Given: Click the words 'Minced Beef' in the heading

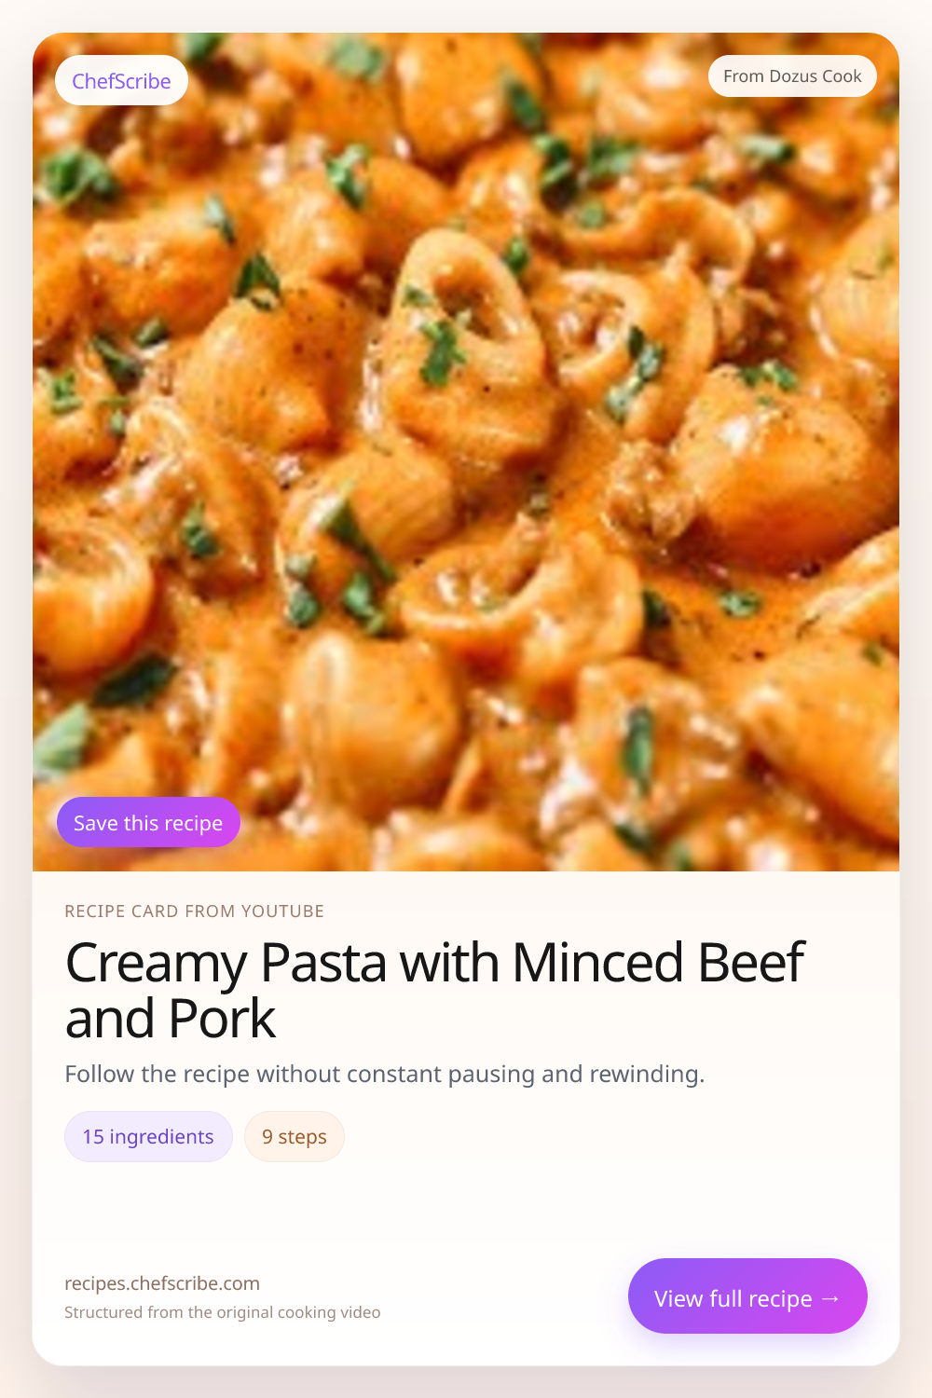Looking at the screenshot, I should [x=658, y=964].
